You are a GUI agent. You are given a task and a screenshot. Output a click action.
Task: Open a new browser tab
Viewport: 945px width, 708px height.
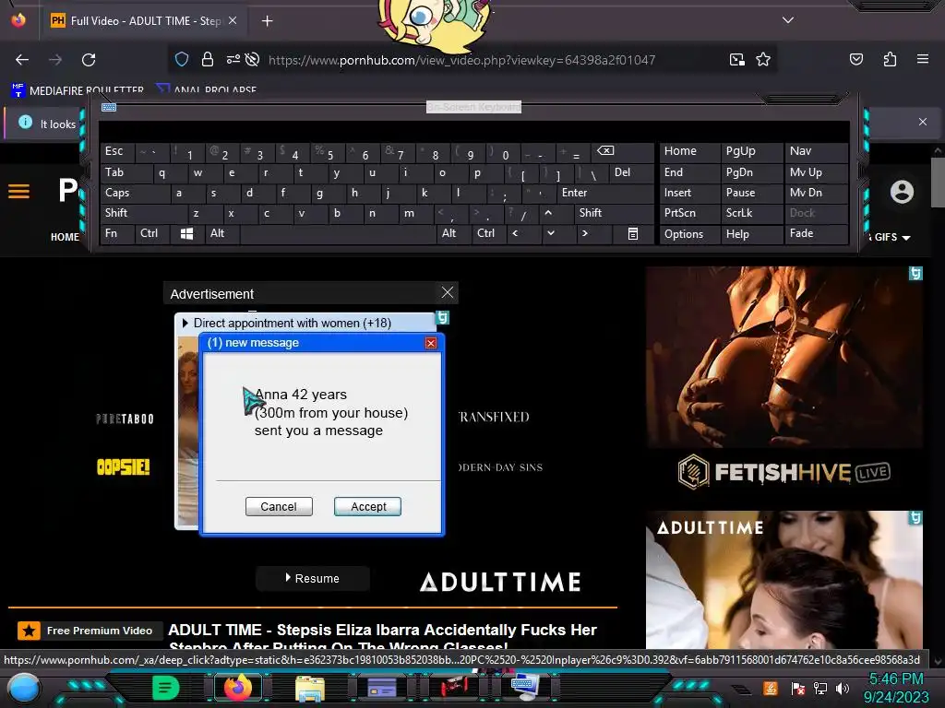[x=267, y=21]
